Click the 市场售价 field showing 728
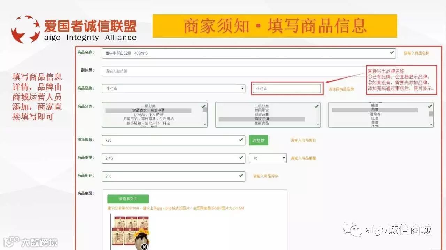The height and width of the screenshot is (250, 446). (x=174, y=140)
